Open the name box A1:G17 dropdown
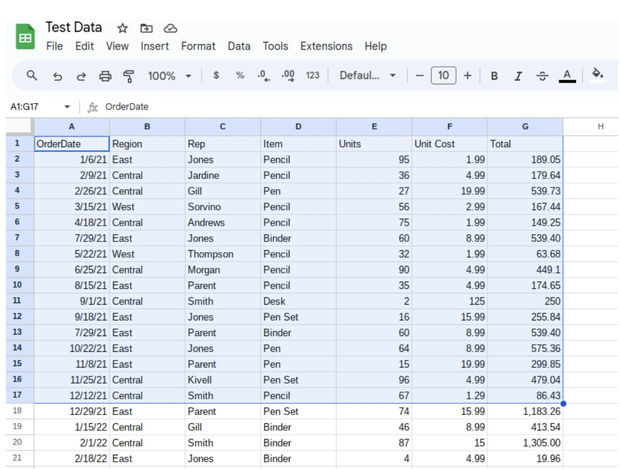The image size is (620, 469). point(67,107)
